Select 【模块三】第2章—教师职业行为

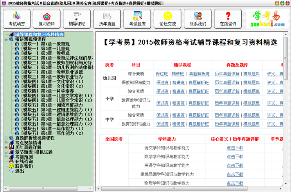click(52, 77)
